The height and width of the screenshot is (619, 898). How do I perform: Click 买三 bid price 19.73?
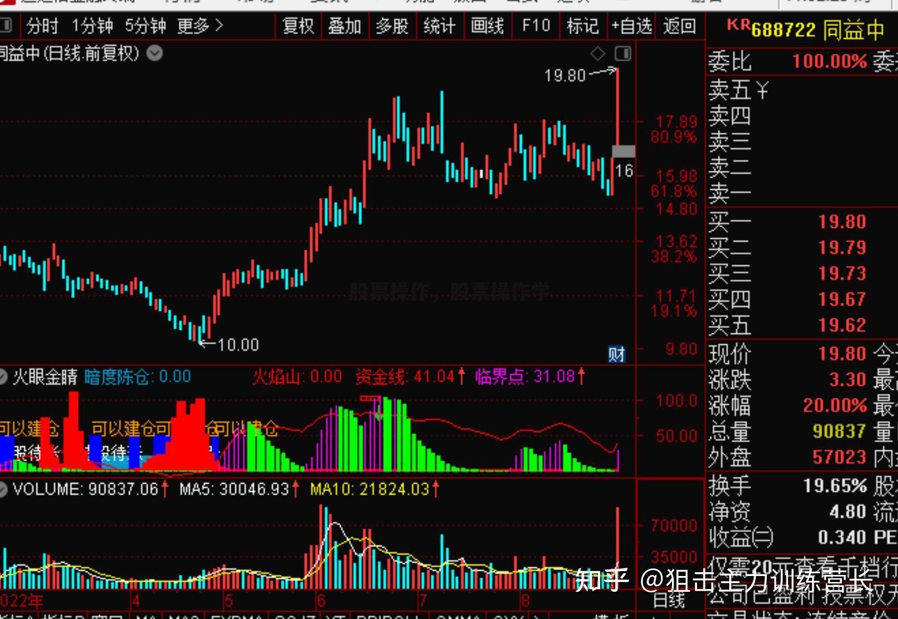[842, 273]
